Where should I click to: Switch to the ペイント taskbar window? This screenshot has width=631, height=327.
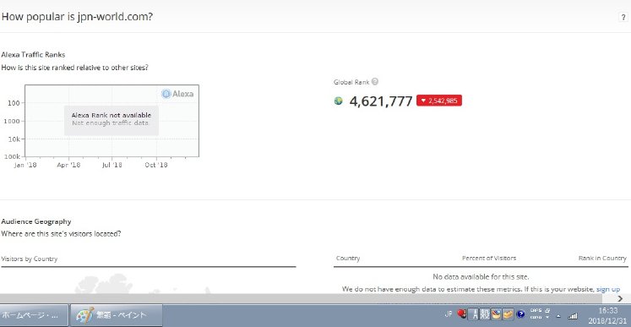click(117, 315)
